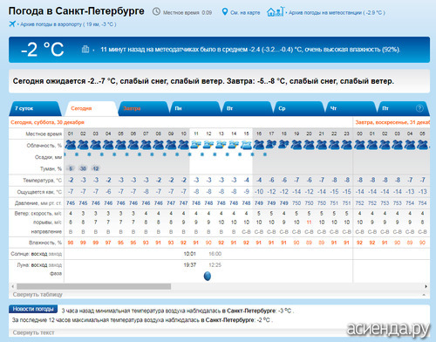436x342 pixels.
Task: Open weather archive at the meteostation link
Action: [337, 12]
